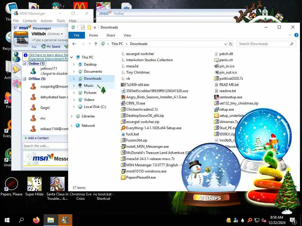Switch to the Share ribbon tab
The image size is (302, 226).
111,35
